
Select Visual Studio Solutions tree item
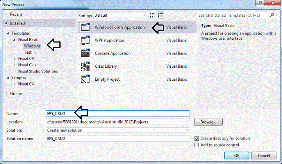[x=37, y=71]
